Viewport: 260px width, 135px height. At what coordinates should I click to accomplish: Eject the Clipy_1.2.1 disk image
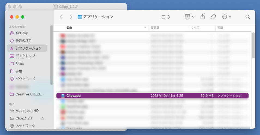click(x=42, y=118)
